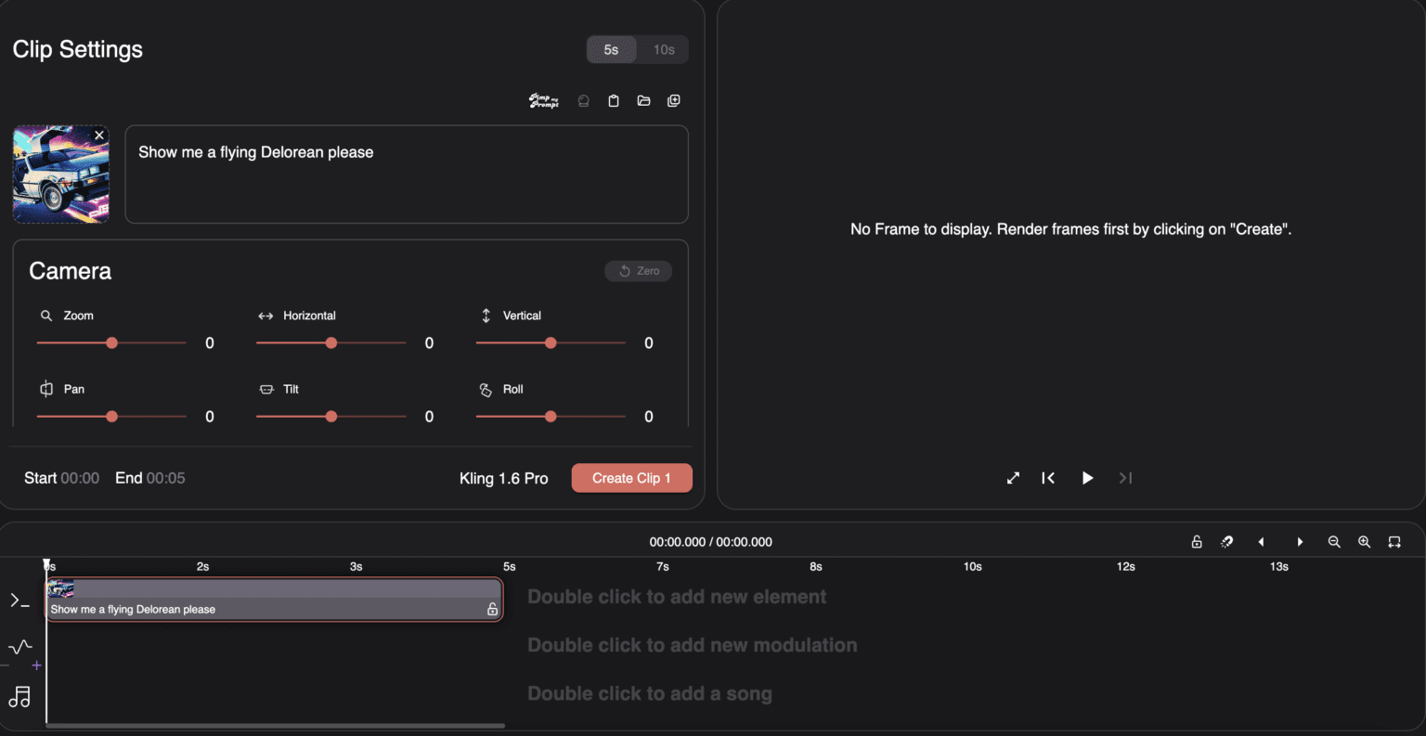
Task: Click the clipboard paste icon
Action: click(x=613, y=100)
